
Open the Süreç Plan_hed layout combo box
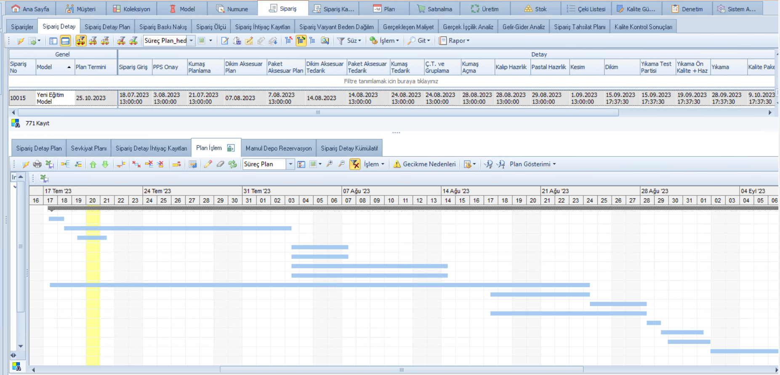pyautogui.click(x=169, y=41)
